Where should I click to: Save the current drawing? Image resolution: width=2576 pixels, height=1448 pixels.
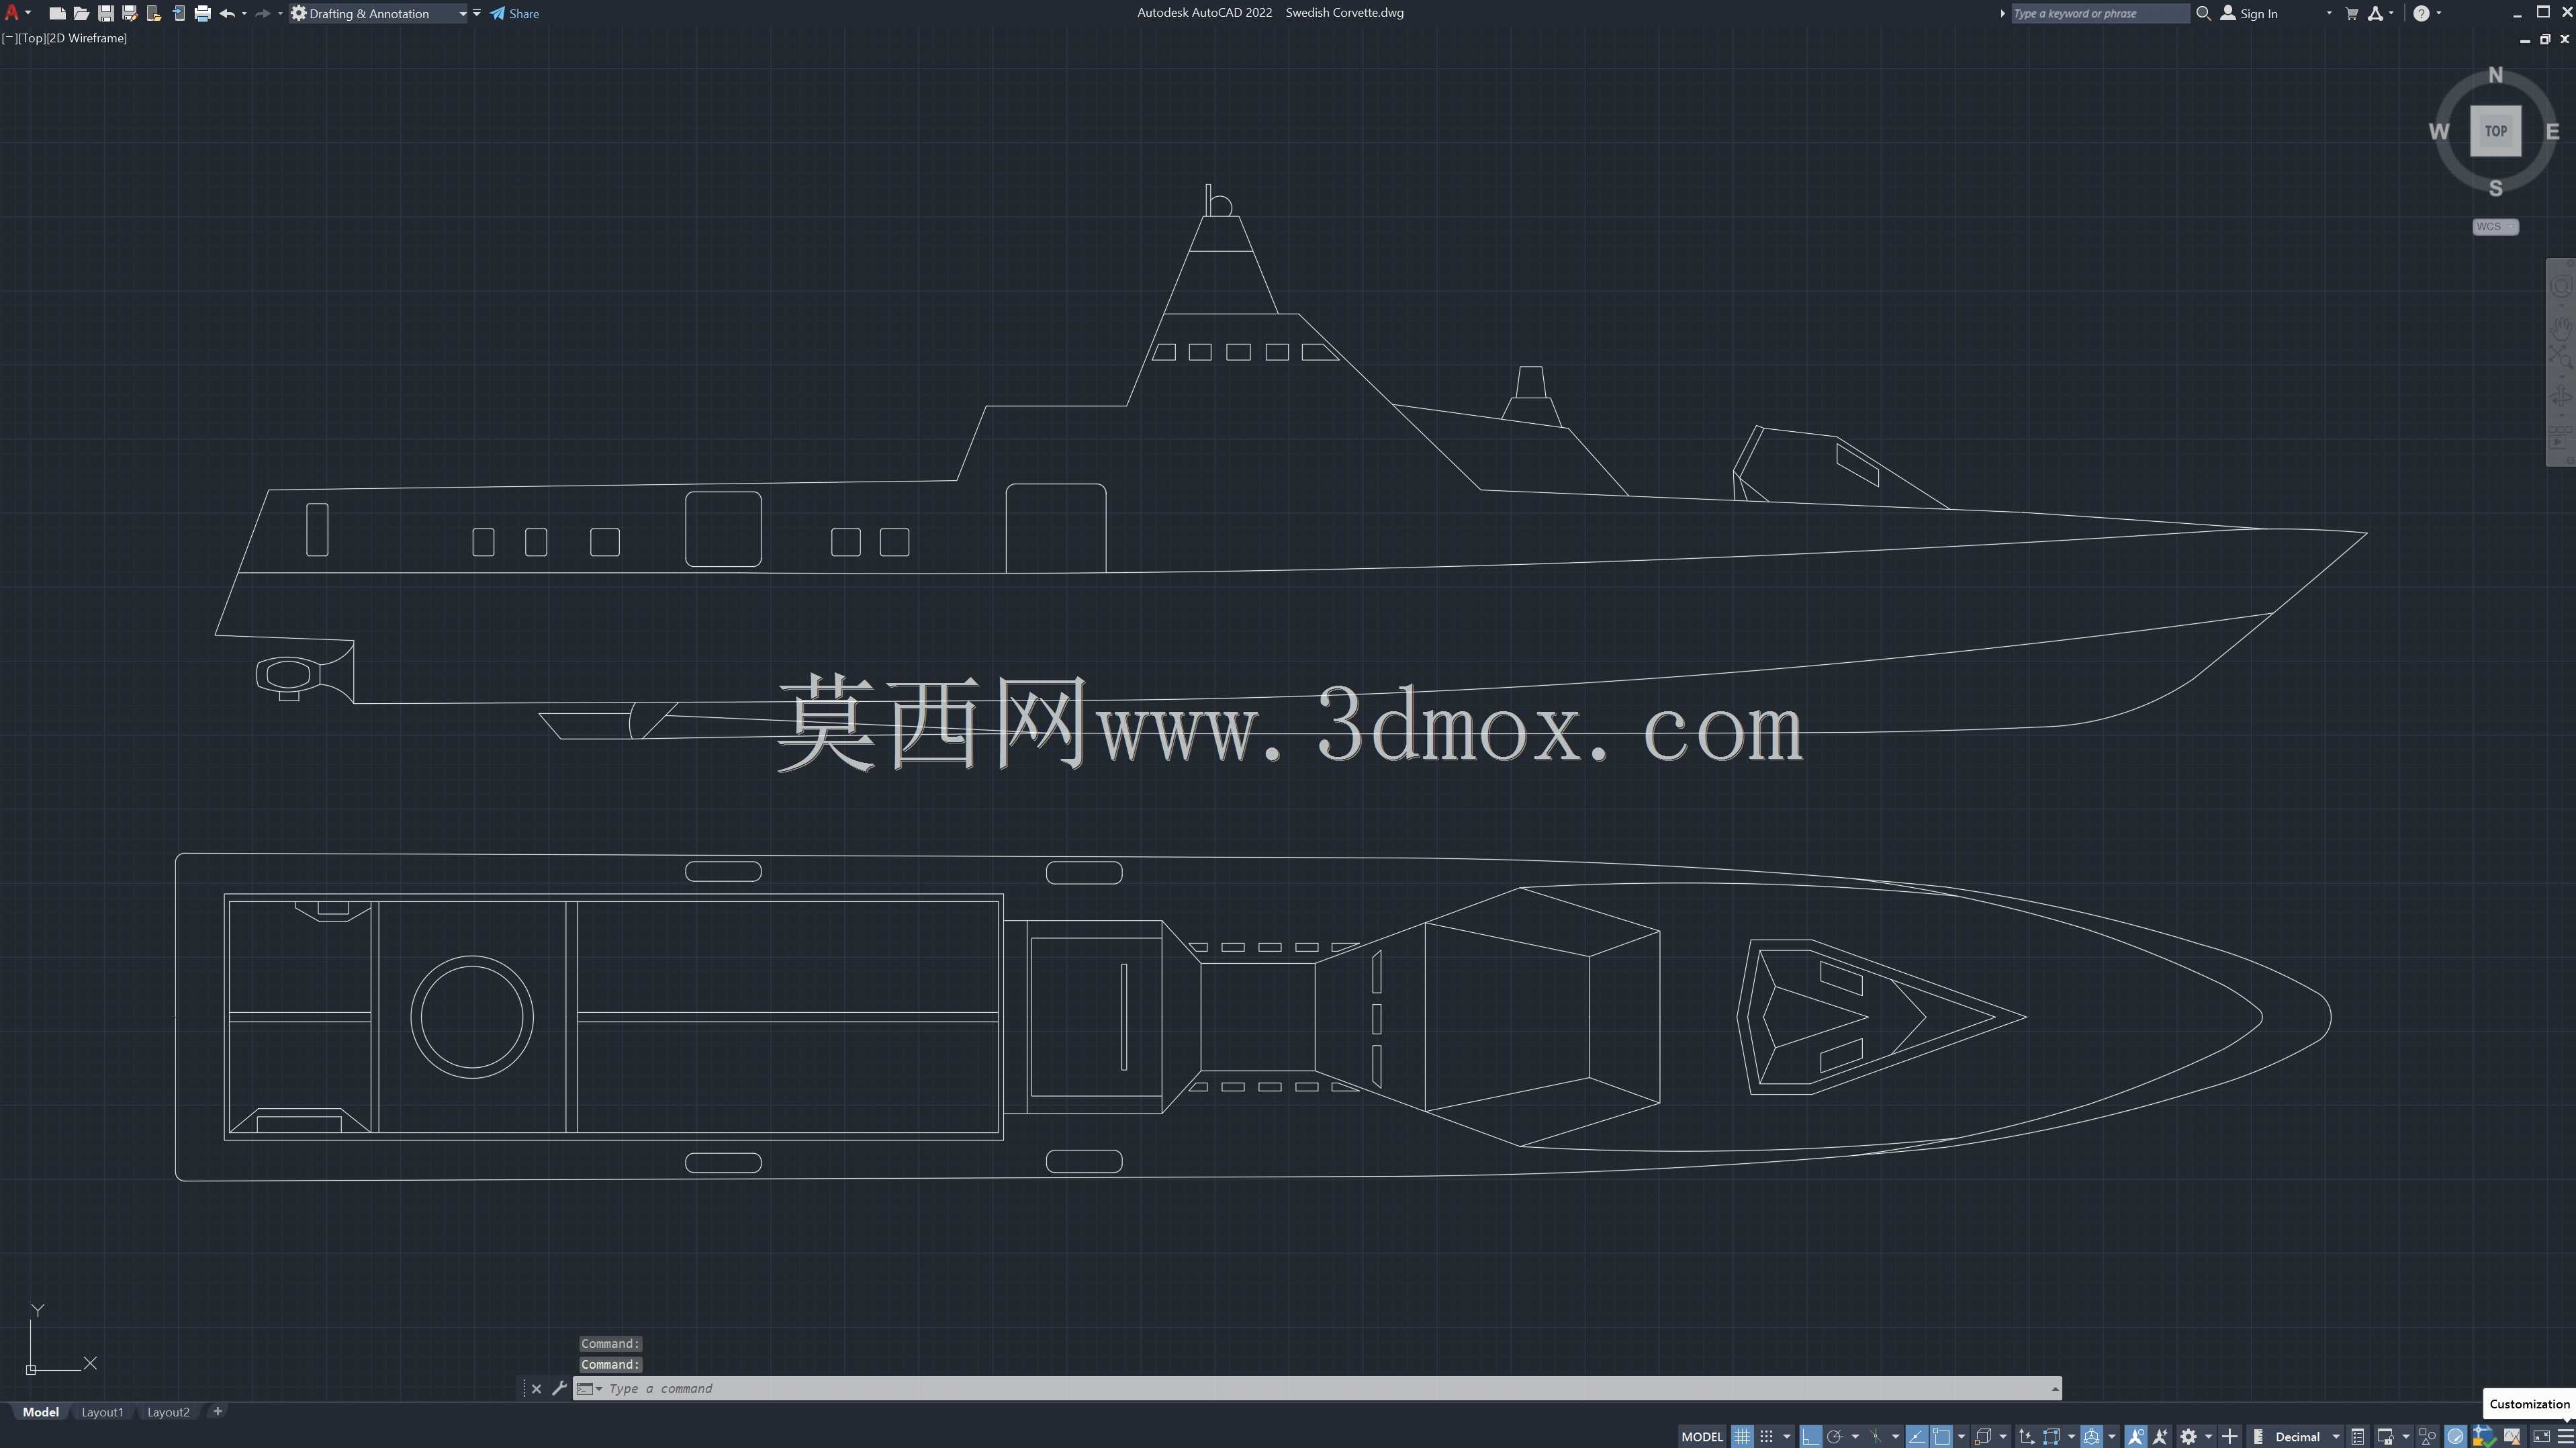pos(105,14)
